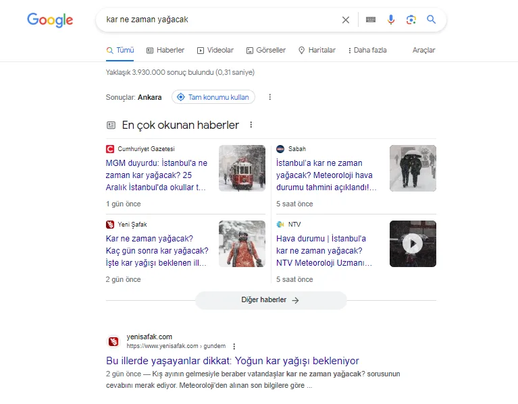Click the 1 gün önce timestamp
Screen dimensions: 518x404
[x=123, y=204]
